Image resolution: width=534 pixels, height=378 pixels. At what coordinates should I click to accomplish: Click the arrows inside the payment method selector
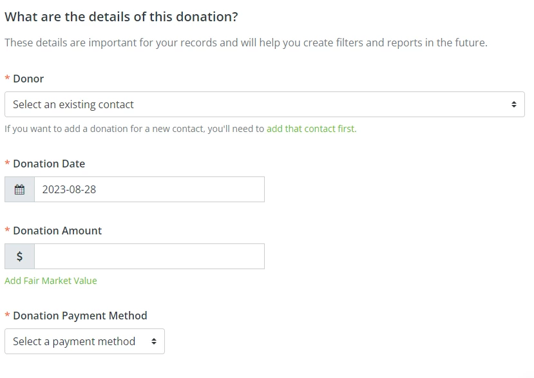click(155, 341)
